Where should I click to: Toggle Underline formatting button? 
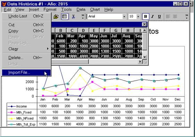click(x=159, y=17)
